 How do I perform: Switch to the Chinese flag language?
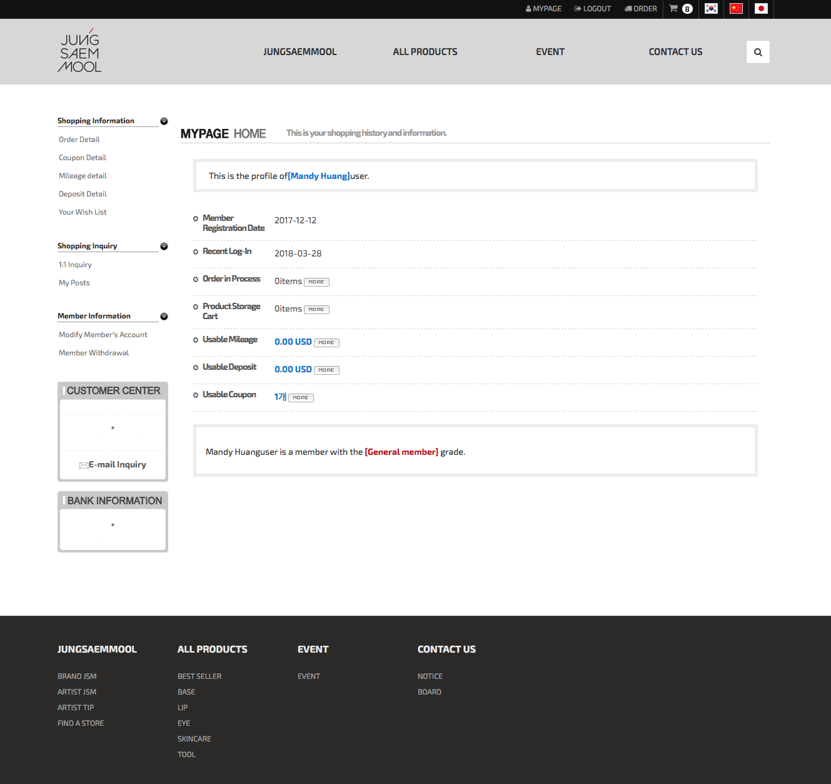736,9
